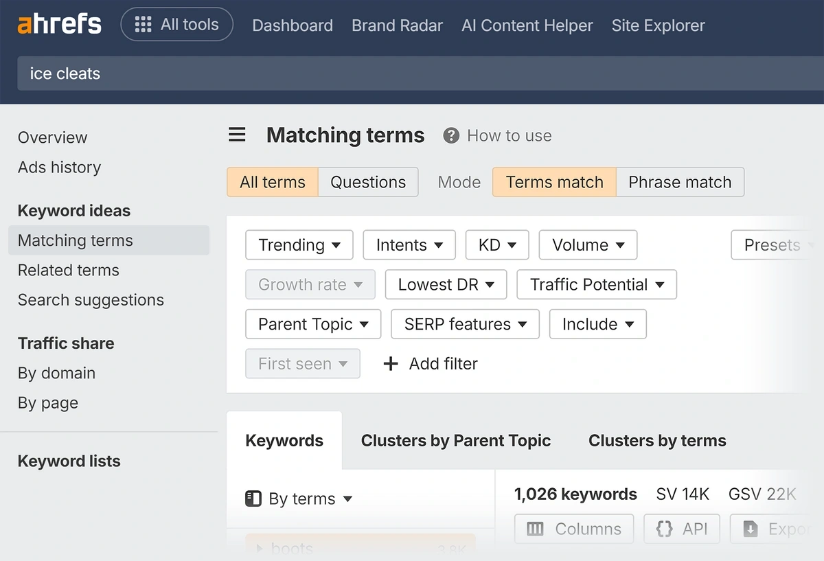Open the By terms grouping dropdown
The image size is (824, 561).
coord(299,499)
